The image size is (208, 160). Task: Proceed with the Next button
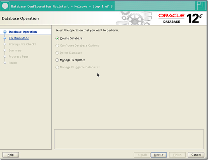coord(159,155)
